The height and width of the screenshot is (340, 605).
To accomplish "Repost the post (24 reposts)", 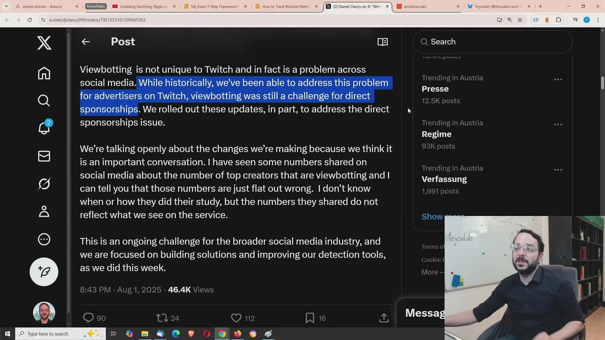I will point(168,318).
